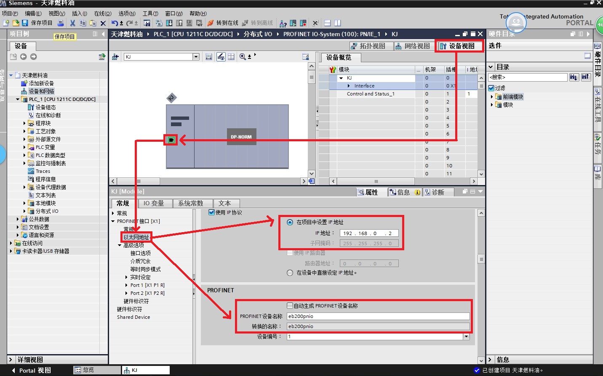This screenshot has width=603, height=376.
Task: Click the cut scissors icon
Action: (73, 23)
